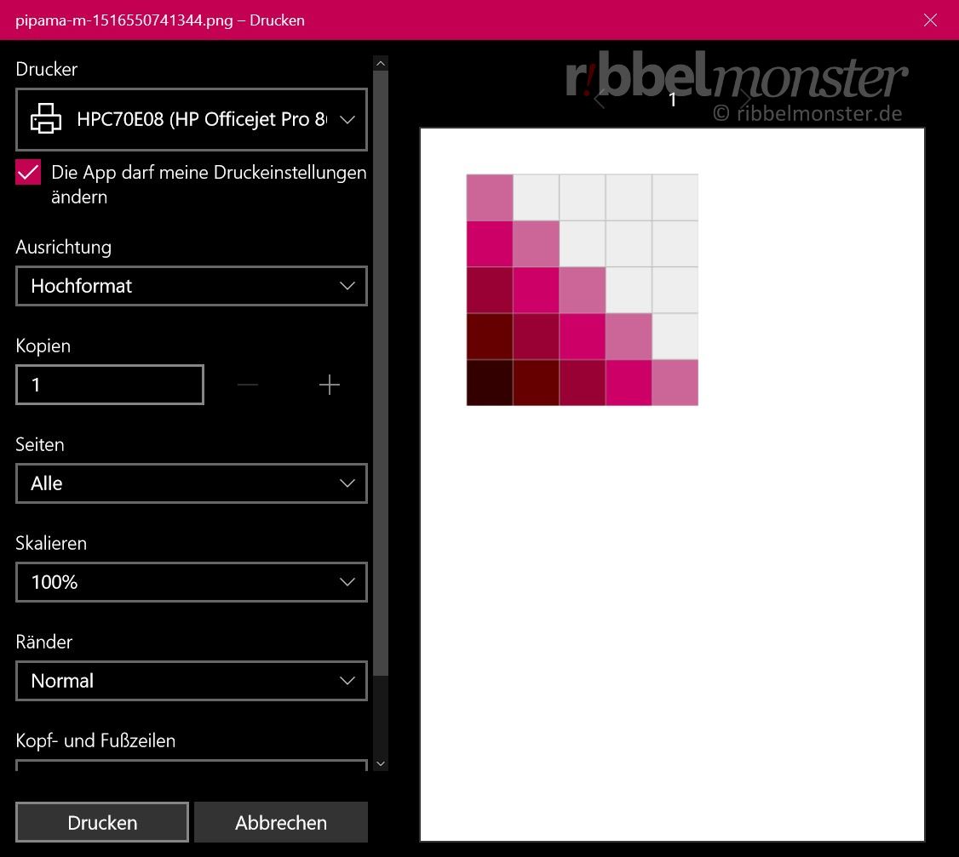Click the settings panel scroll-down arrow
This screenshot has height=857, width=959.
pos(381,763)
